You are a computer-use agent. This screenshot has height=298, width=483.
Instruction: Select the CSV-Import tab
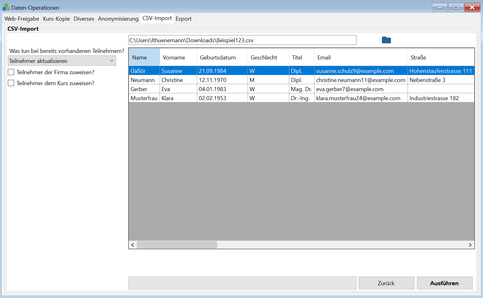tap(157, 18)
